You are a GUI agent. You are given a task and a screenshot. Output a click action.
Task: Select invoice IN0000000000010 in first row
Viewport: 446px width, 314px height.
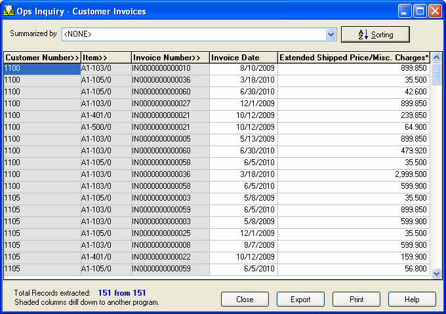pos(171,68)
